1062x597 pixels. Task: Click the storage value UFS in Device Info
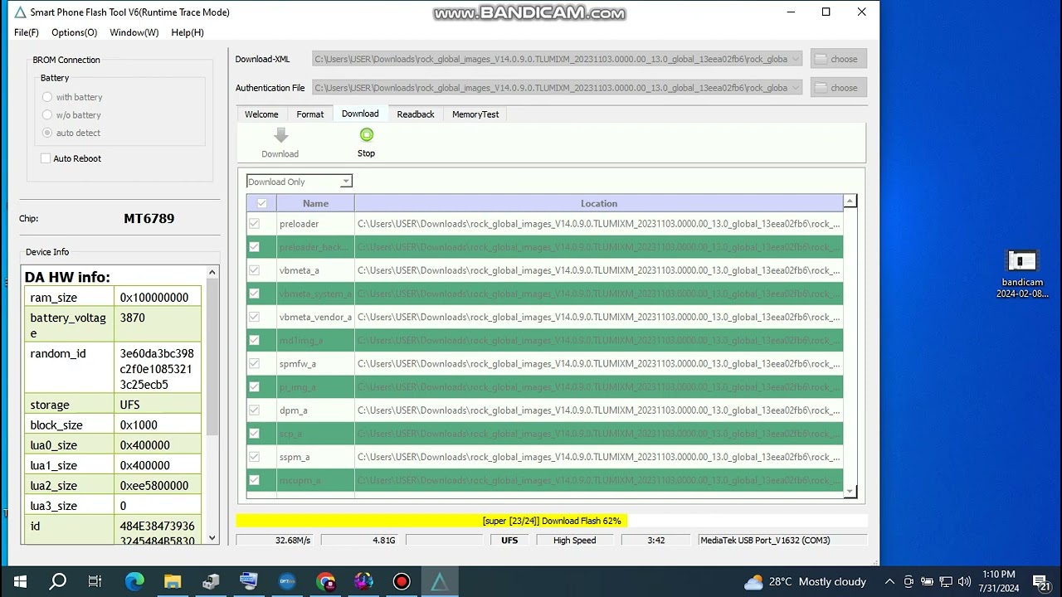tap(129, 405)
